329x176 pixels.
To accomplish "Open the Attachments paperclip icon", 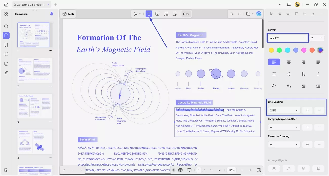I will click(6, 73).
